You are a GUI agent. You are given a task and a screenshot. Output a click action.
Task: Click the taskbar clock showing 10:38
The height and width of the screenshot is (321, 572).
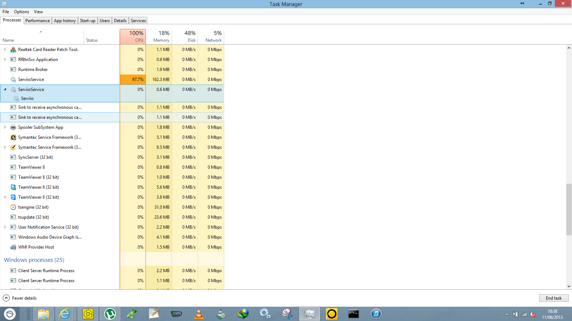552,314
